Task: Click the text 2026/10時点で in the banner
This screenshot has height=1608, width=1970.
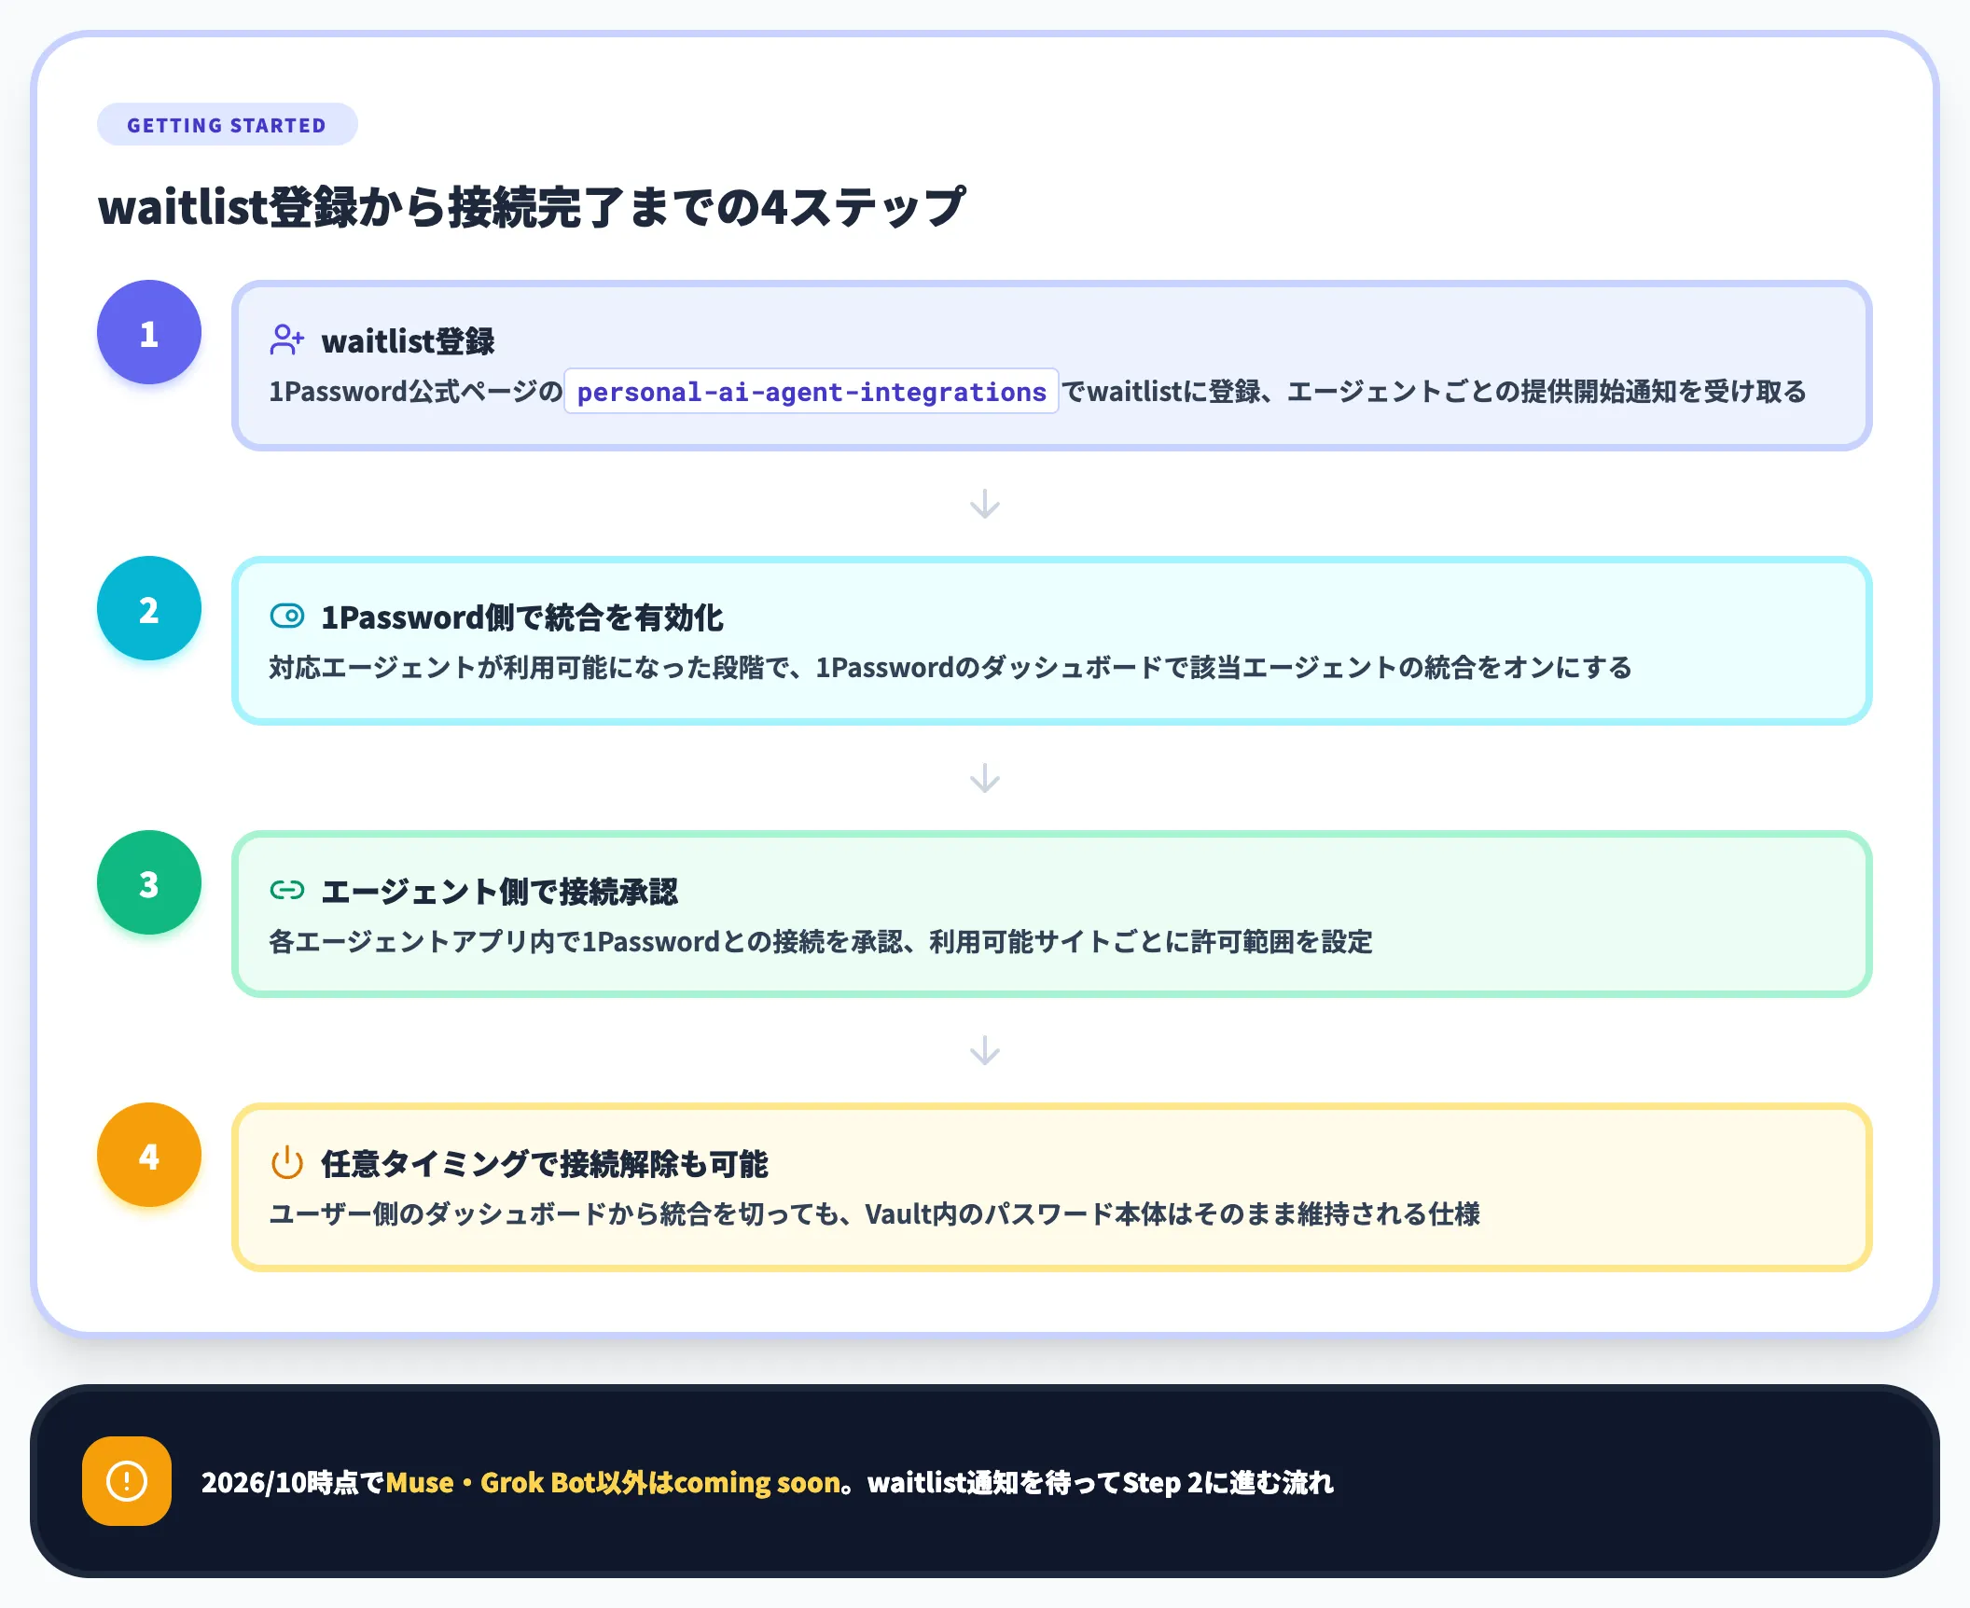Action: pyautogui.click(x=293, y=1482)
